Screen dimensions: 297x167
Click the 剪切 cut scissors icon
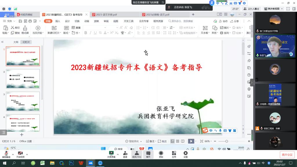click(13, 28)
